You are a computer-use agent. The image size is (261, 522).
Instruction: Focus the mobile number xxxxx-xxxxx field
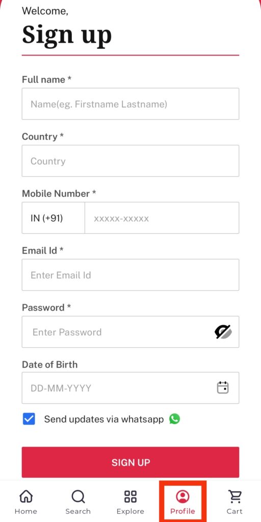coord(162,218)
